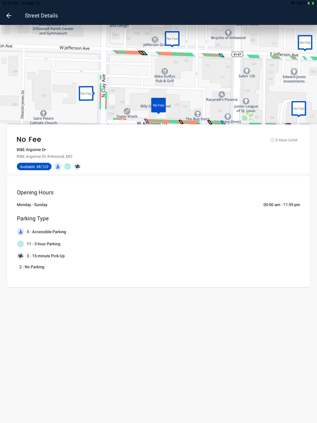Click the pick-up arrows icon beside Available badge
Screen dimensions: 317x423
coord(77,167)
